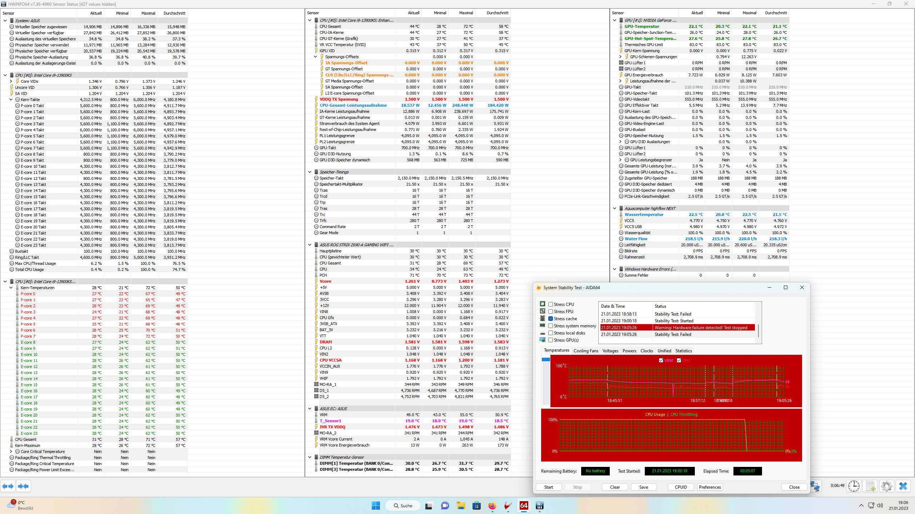Viewport: 915px width, 514px height.
Task: Select the hardware failure warning log row
Action: 677,328
